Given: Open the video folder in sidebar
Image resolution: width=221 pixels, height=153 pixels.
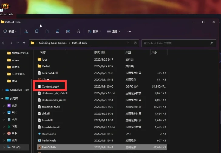Looking at the screenshot, I should tap(13, 60).
